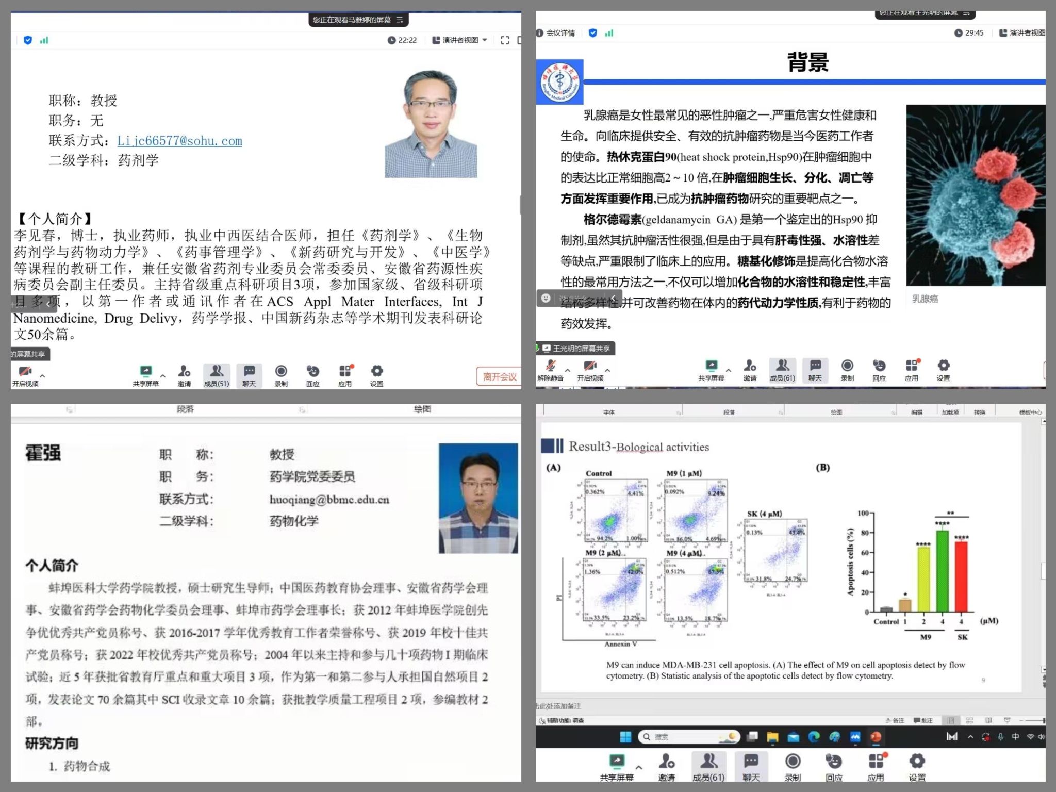
Task: Click 解除静音 unmute microphone icon
Action: [550, 366]
